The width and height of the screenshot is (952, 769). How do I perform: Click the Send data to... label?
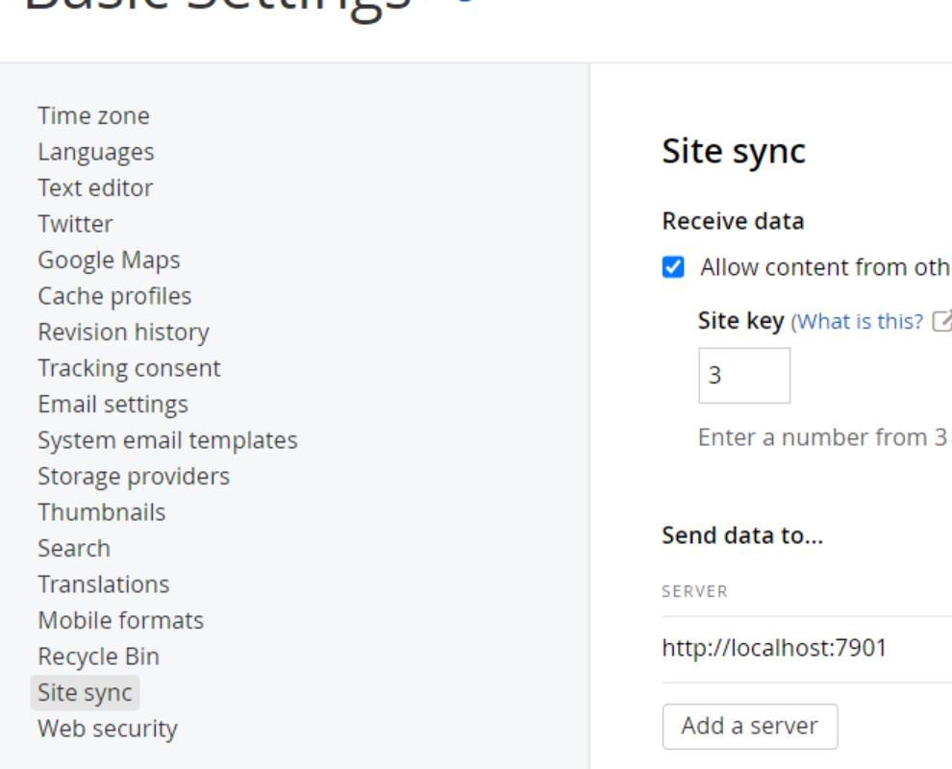click(x=742, y=535)
